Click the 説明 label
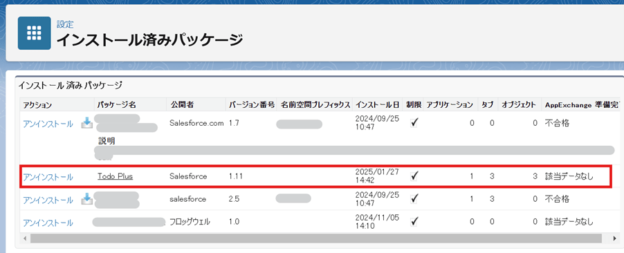The width and height of the screenshot is (624, 253). (x=107, y=142)
